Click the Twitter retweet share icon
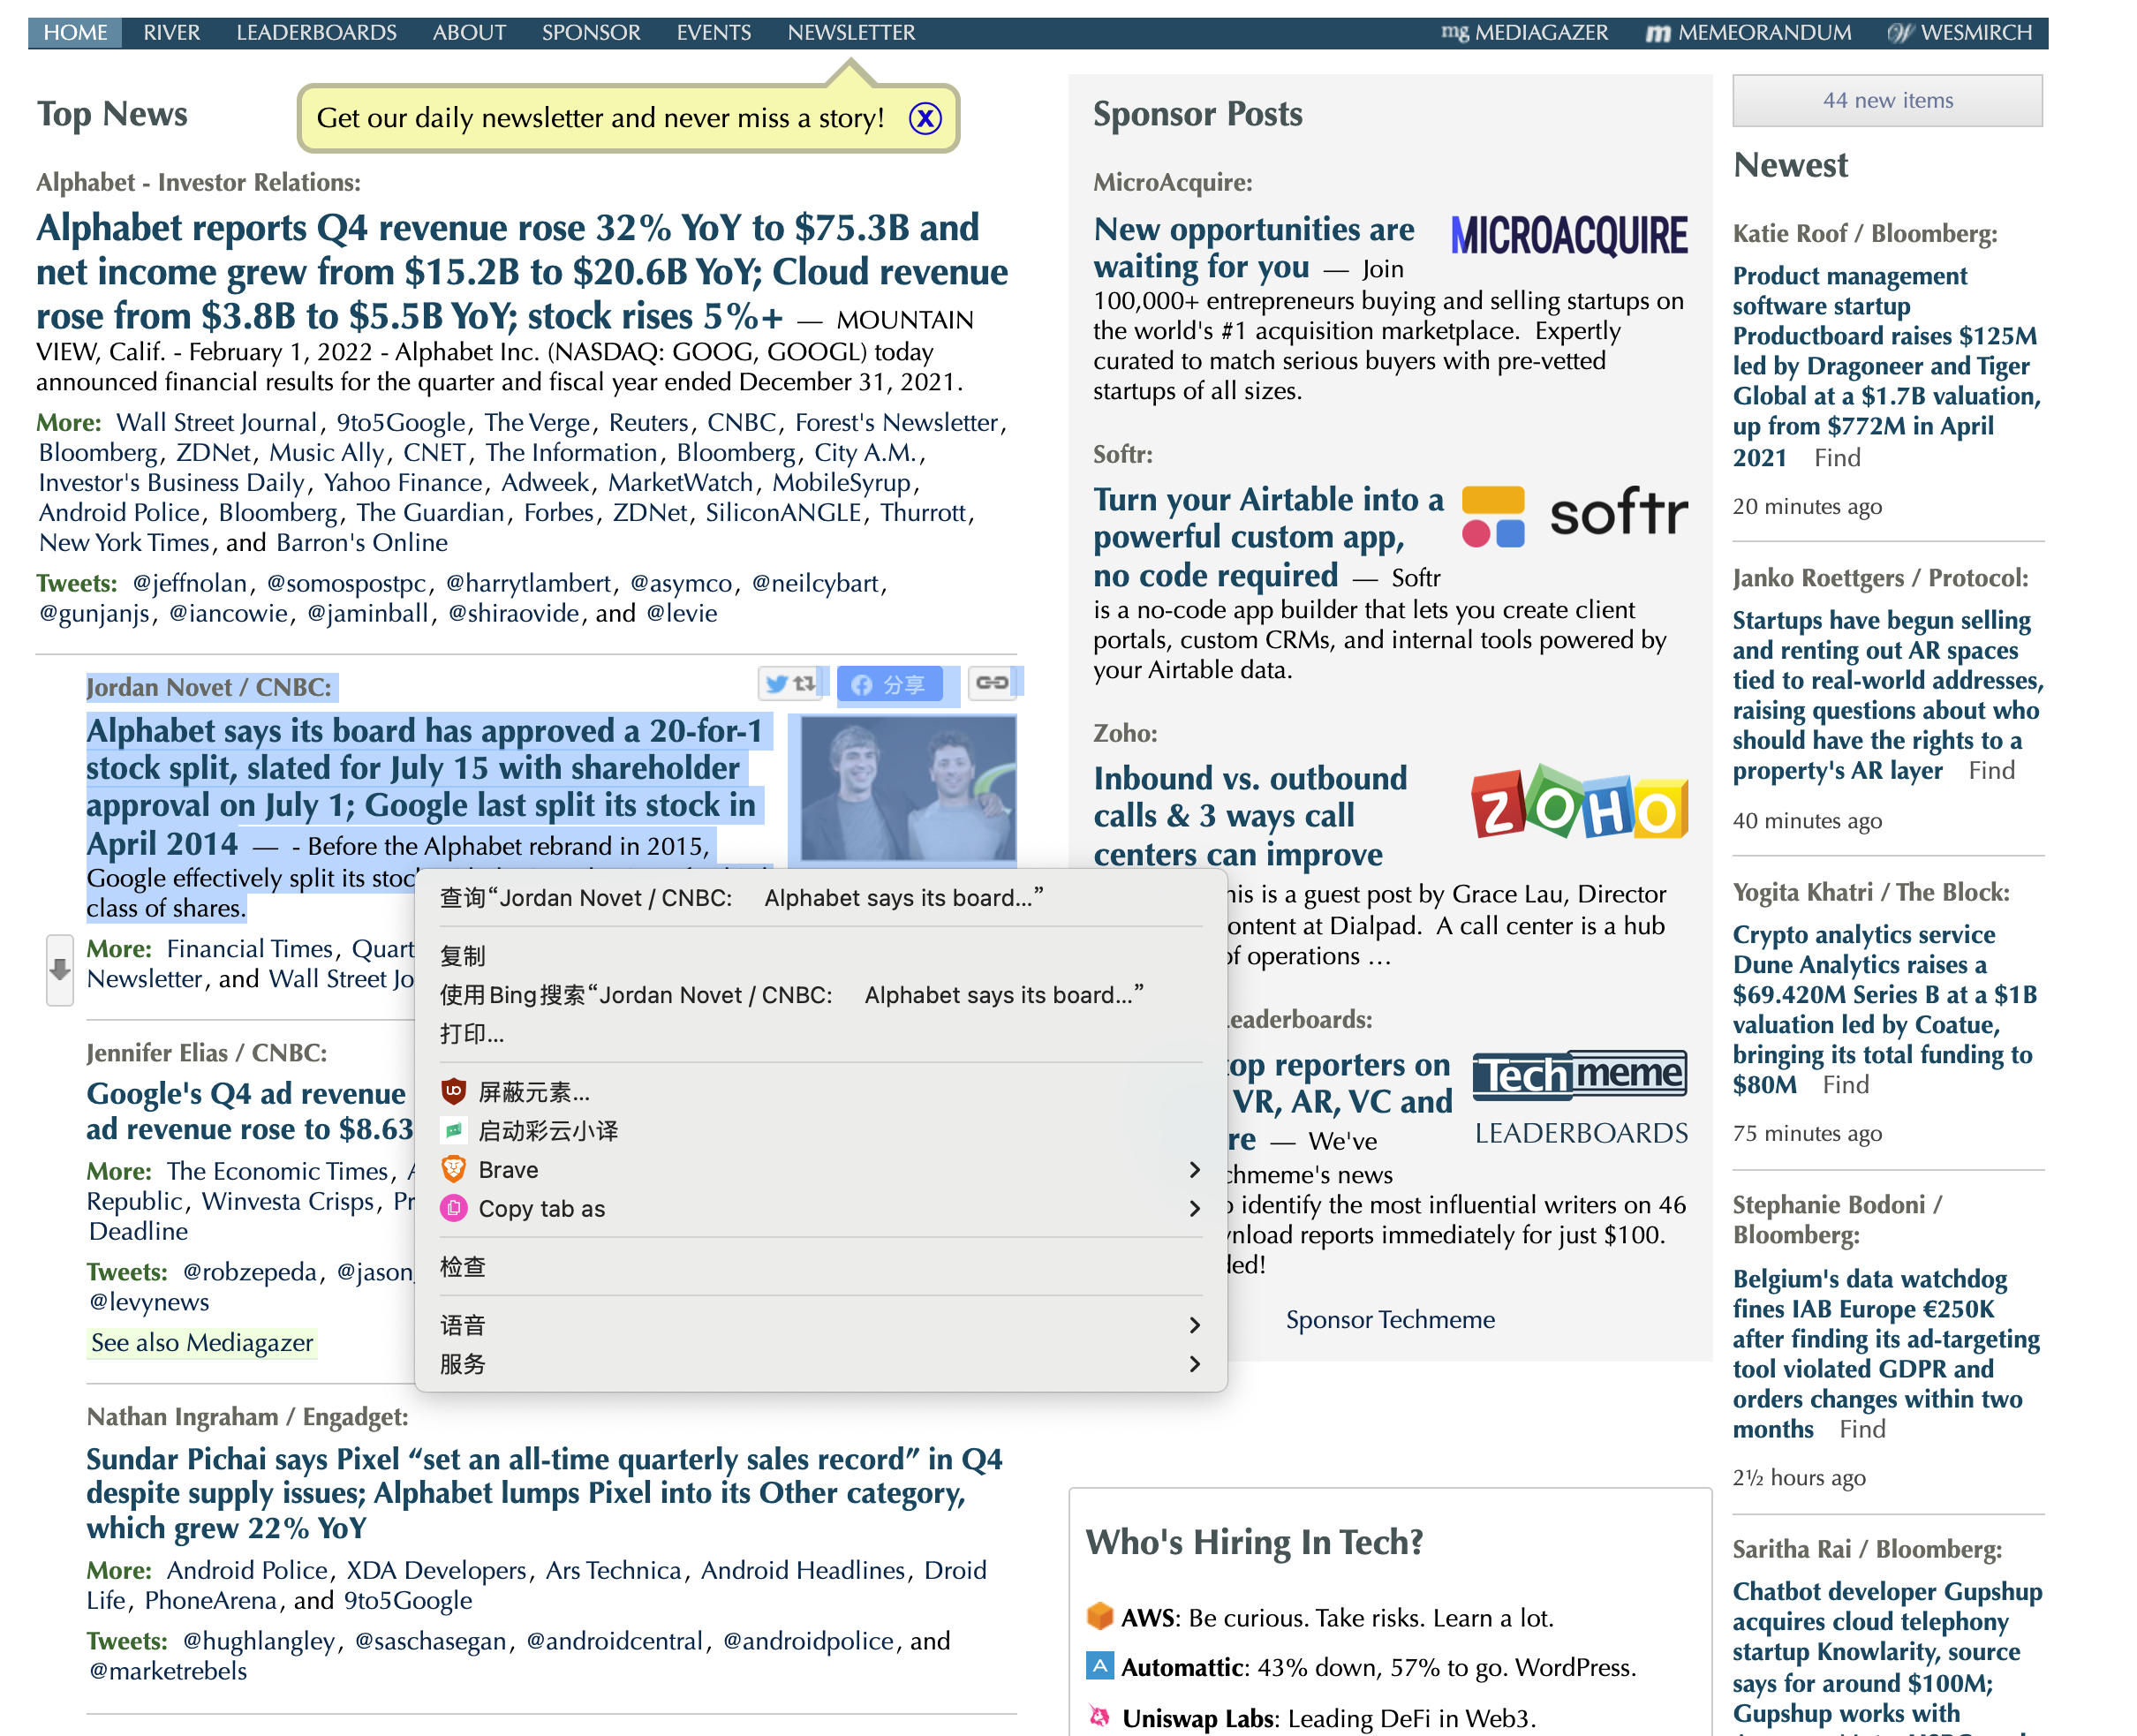2137x1736 pixels. tap(789, 683)
